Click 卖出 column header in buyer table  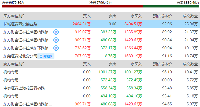point(112,16)
